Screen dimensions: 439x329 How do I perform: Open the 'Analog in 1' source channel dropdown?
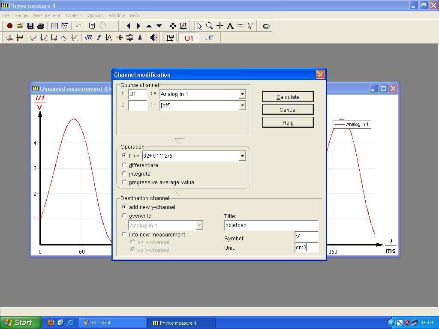242,94
